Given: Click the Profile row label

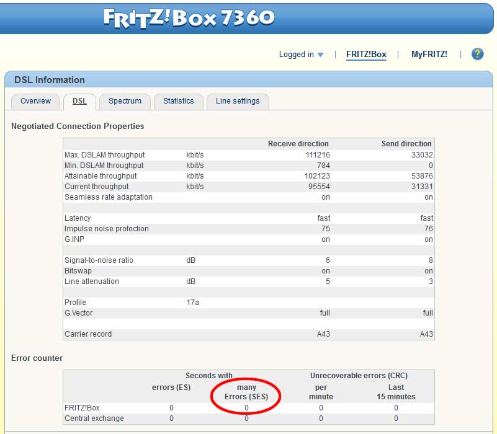Looking at the screenshot, I should coord(75,303).
